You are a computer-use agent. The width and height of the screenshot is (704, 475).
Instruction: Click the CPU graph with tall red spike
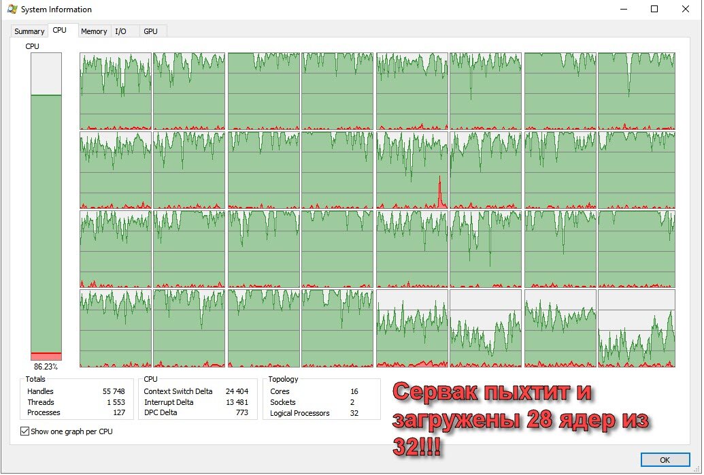pyautogui.click(x=412, y=170)
